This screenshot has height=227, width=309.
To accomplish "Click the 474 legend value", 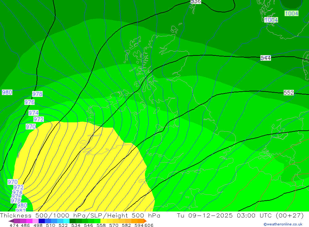I will [14, 225].
